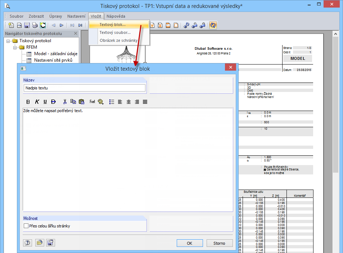Print the report using the printer icon
Viewport: 343px width, 253px height.
(35, 25)
